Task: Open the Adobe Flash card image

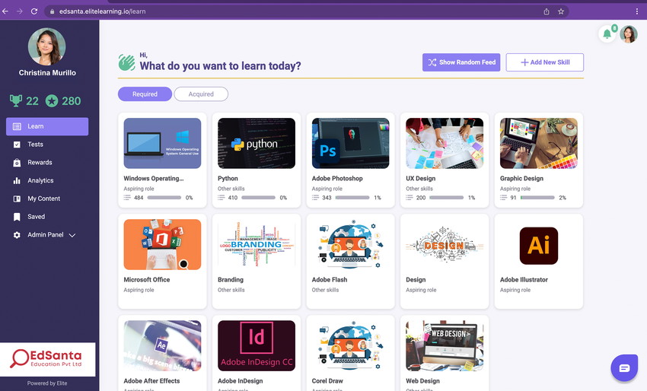Action: (350, 244)
